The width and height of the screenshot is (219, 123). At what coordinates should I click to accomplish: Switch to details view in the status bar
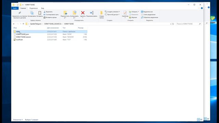[x=198, y=120]
